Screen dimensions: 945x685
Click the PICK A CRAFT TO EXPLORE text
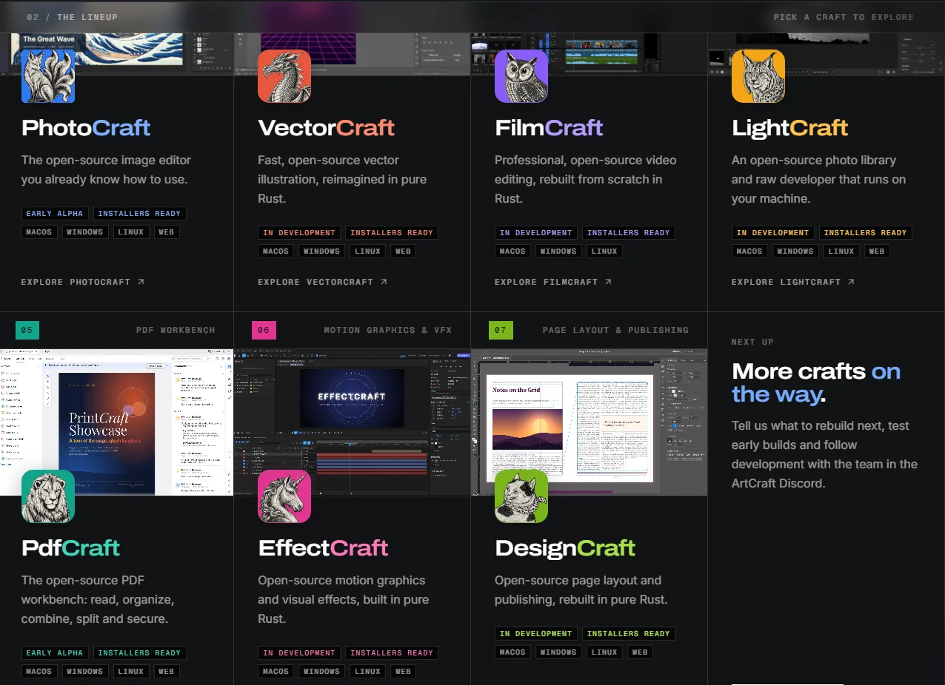coord(844,17)
